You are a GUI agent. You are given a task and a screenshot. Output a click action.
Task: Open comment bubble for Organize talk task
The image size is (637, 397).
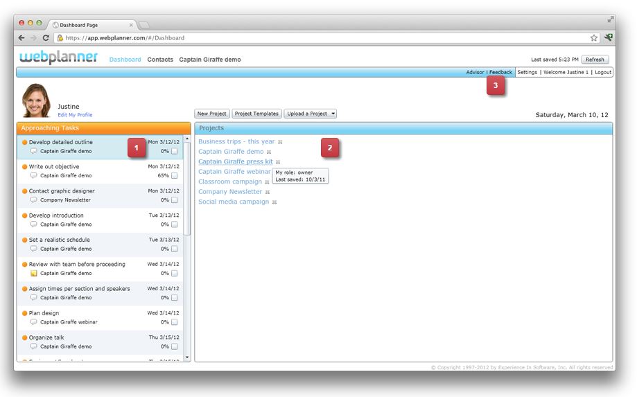34,346
